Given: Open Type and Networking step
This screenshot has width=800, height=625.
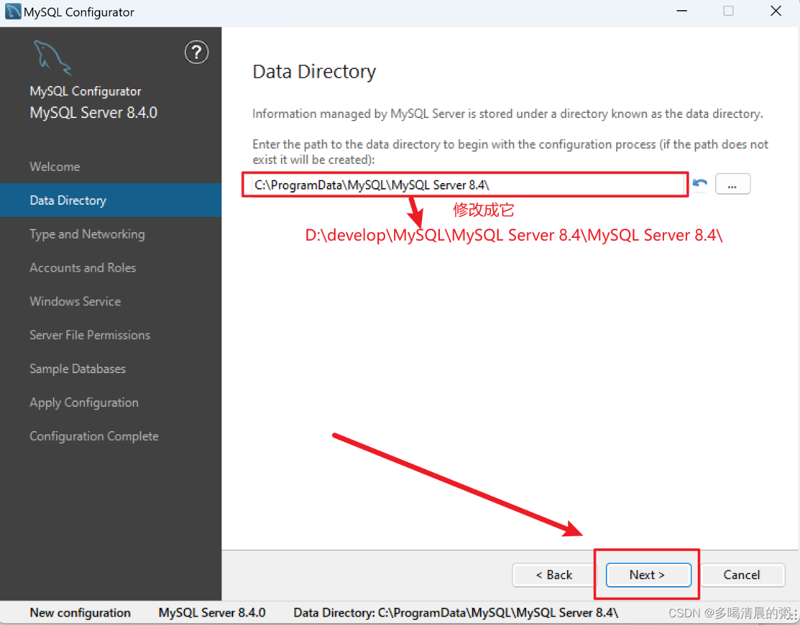Looking at the screenshot, I should click(x=87, y=234).
